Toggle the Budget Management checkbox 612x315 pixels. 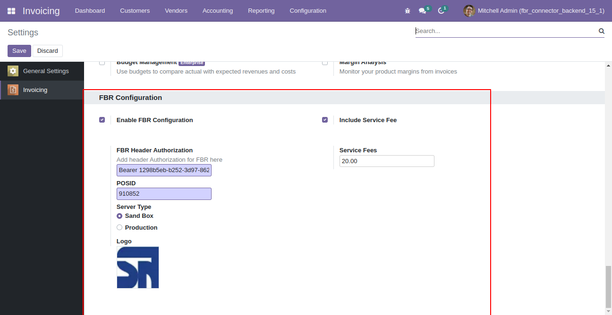[x=102, y=63]
